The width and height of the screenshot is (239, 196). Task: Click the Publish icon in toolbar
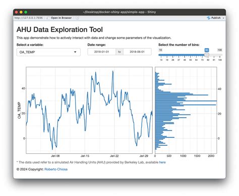click(208, 18)
